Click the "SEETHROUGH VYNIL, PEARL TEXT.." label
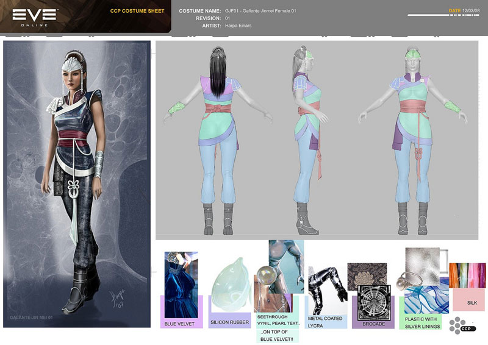This screenshot has width=488, height=345. (279, 320)
